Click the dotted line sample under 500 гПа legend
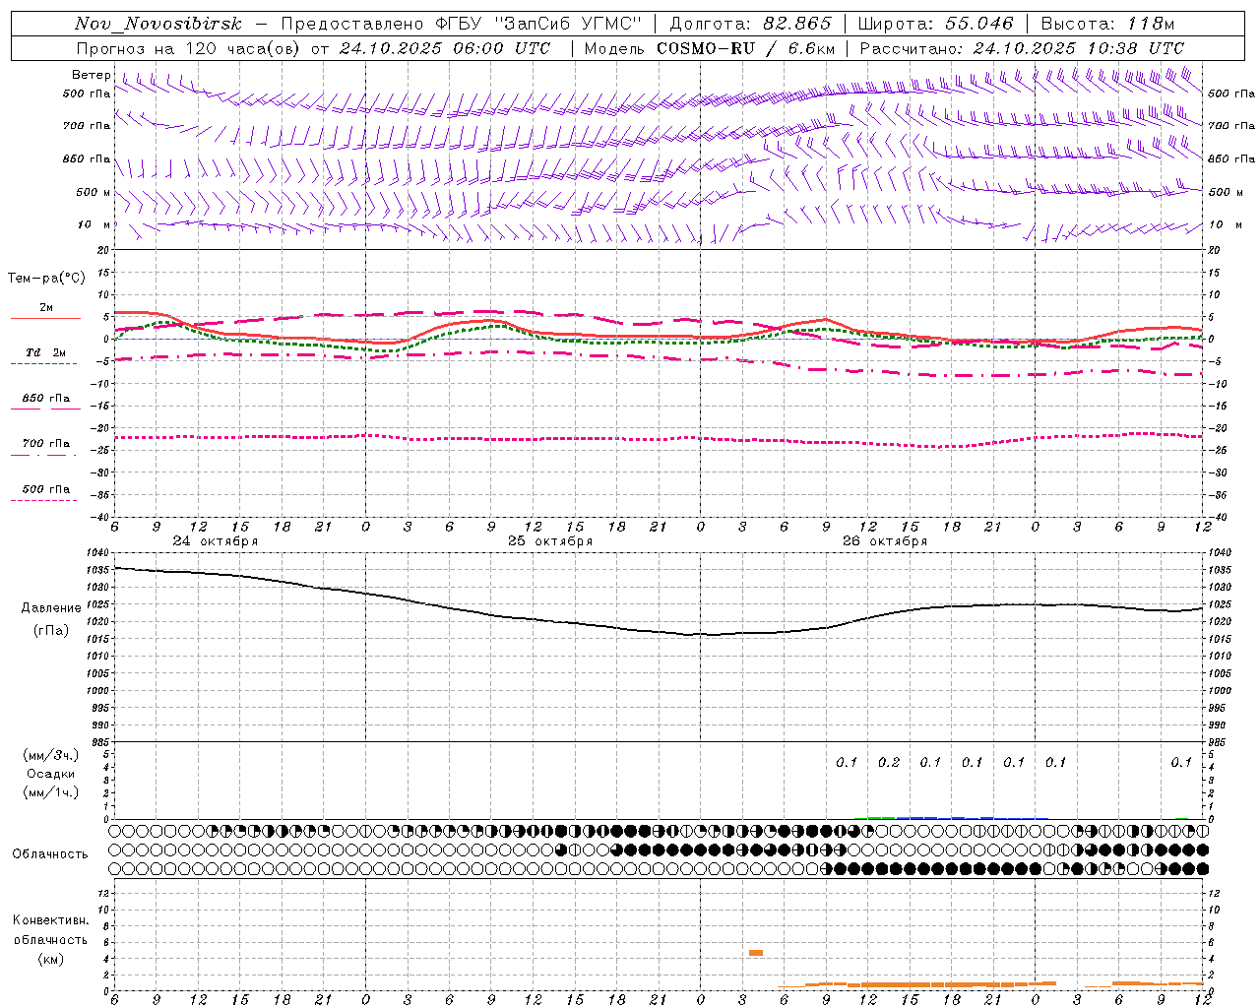 point(43,500)
